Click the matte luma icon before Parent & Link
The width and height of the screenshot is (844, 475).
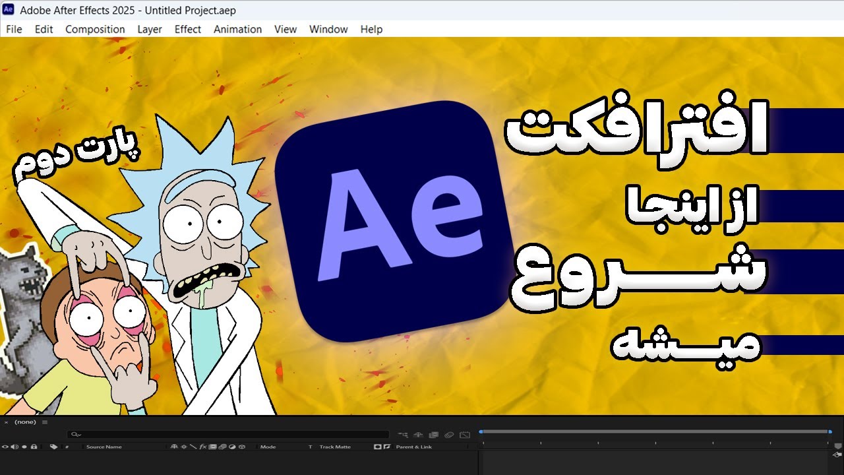378,447
